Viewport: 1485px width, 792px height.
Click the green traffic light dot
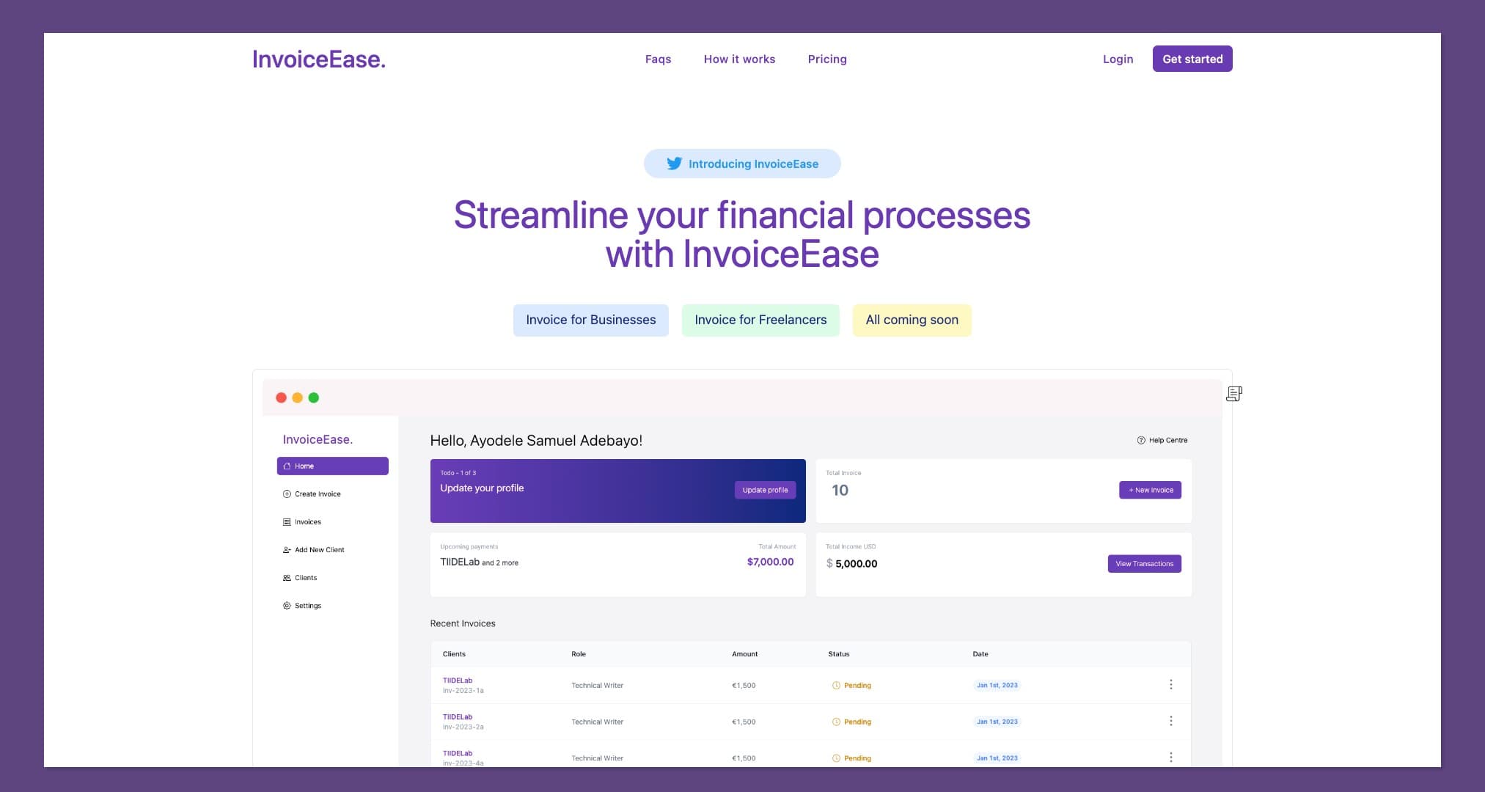(314, 397)
